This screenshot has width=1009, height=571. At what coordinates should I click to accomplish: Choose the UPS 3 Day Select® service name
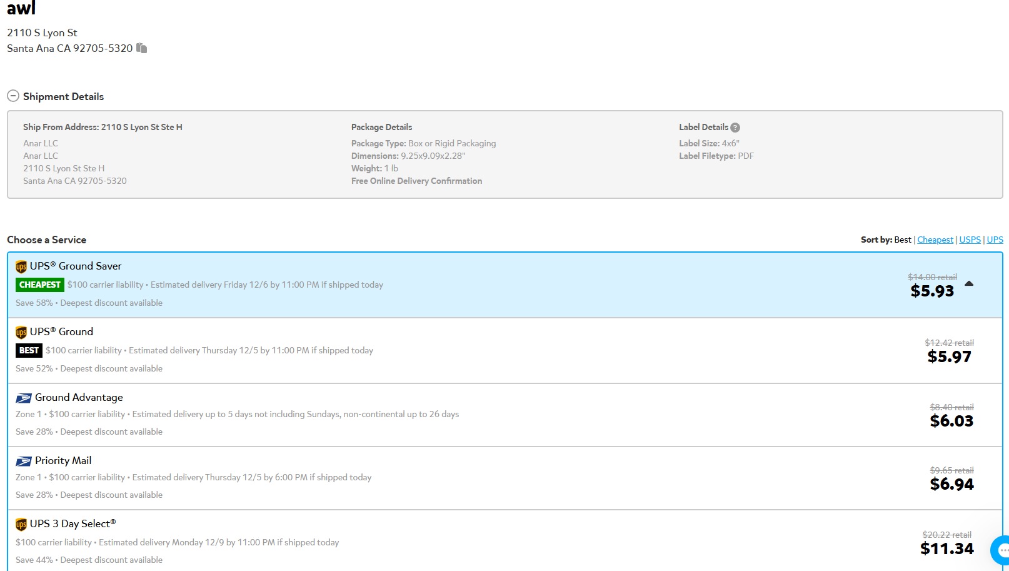73,523
